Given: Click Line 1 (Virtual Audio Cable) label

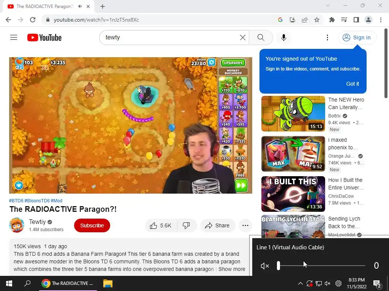Looking at the screenshot, I should pos(290,247).
